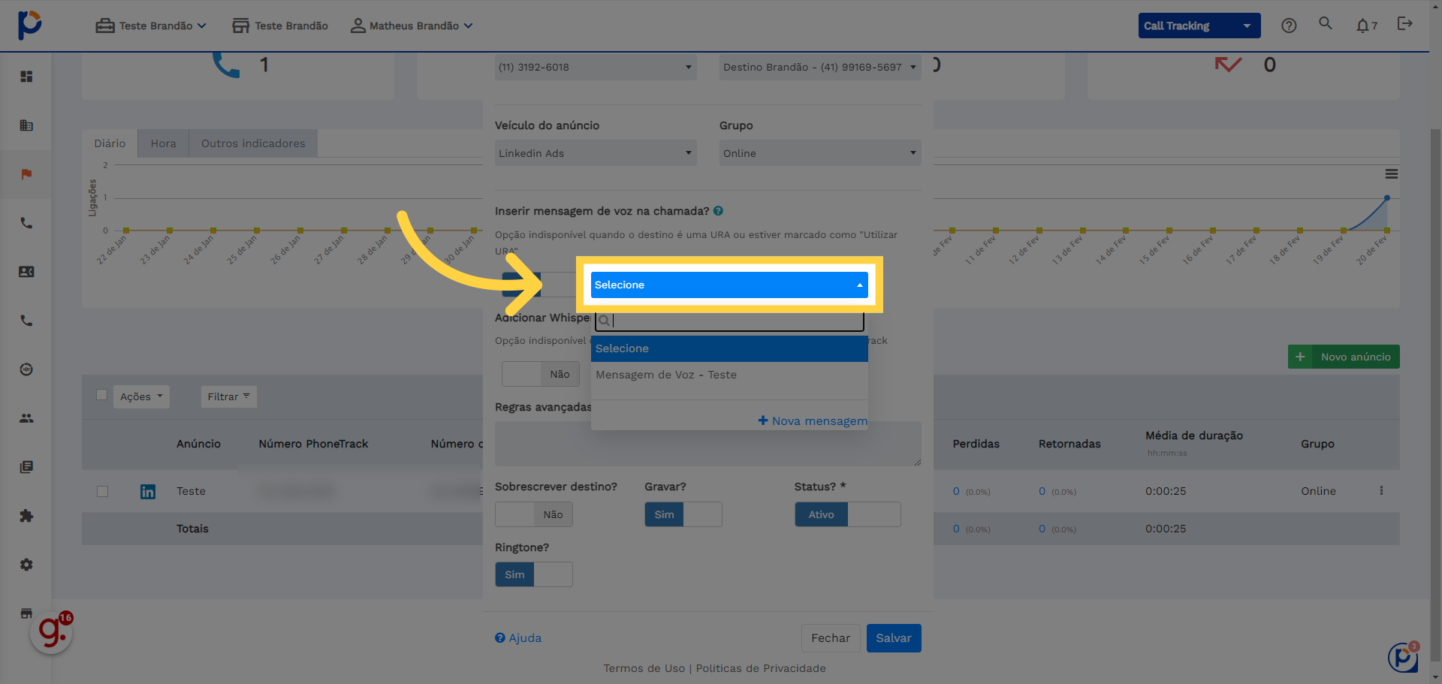Click the Regras avançadas text area
Screen dimensions: 1442x684
[708, 444]
